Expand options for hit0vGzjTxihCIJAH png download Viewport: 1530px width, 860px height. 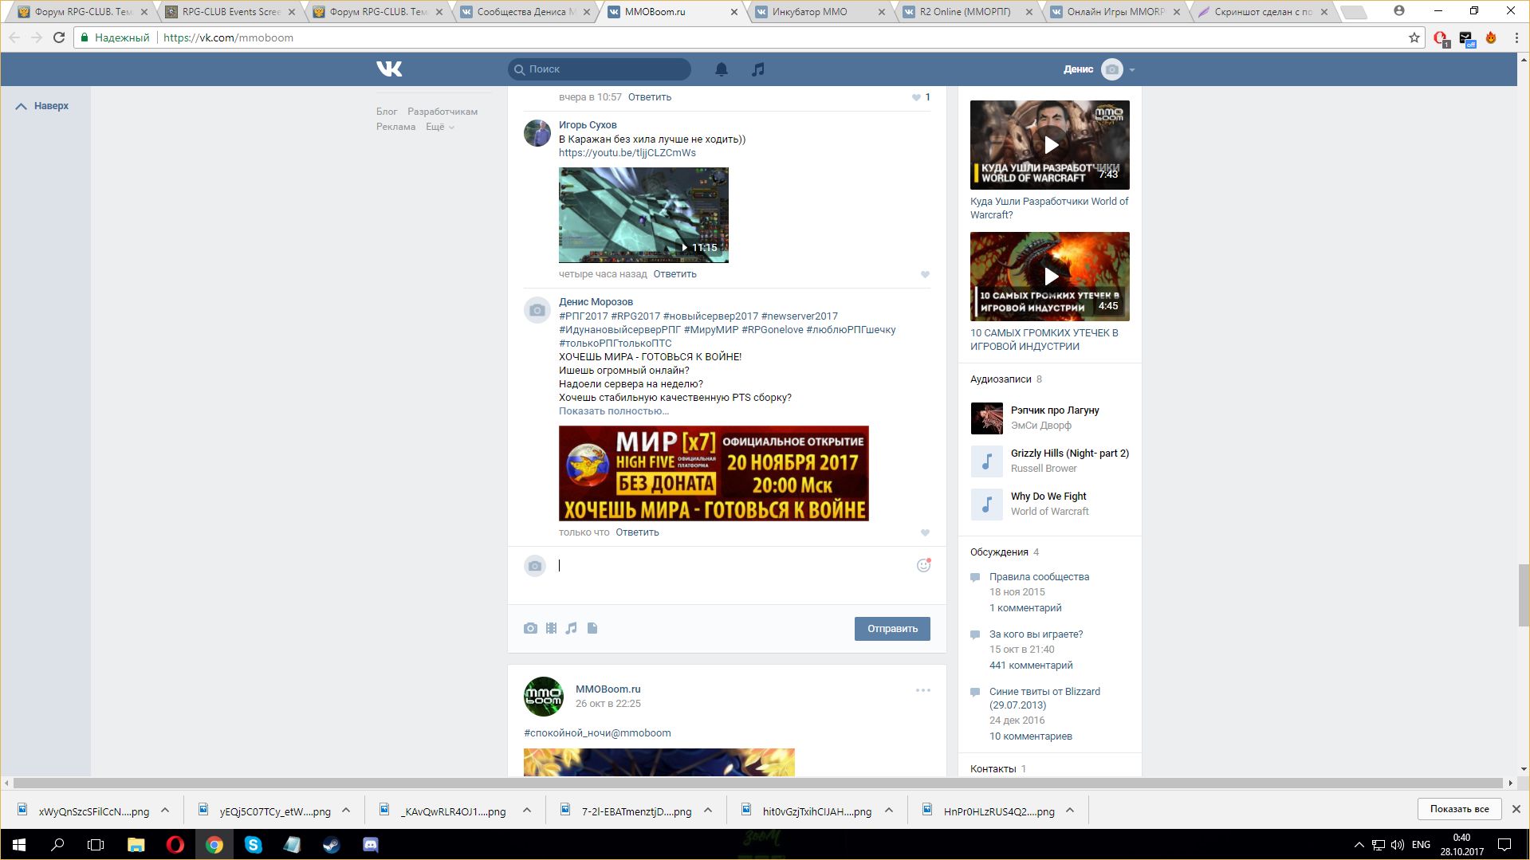pyautogui.click(x=889, y=810)
